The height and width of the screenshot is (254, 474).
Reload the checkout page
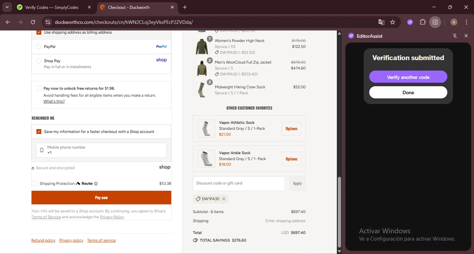(33, 22)
